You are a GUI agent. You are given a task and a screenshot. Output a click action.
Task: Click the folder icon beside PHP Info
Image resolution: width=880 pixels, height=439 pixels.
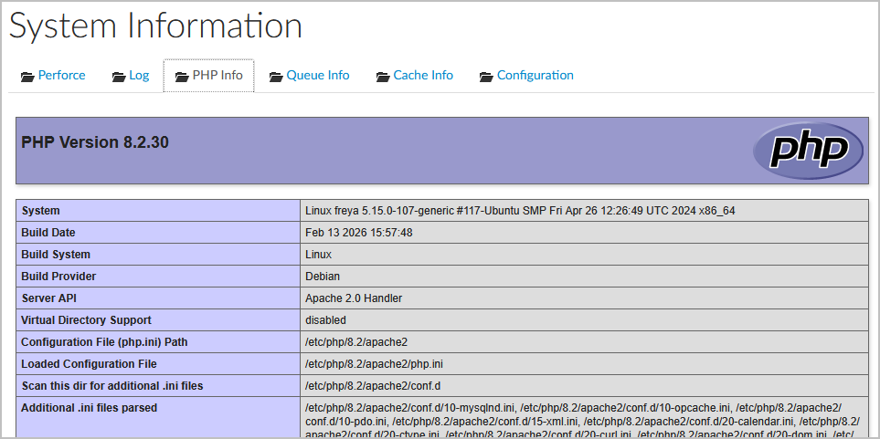coord(182,77)
